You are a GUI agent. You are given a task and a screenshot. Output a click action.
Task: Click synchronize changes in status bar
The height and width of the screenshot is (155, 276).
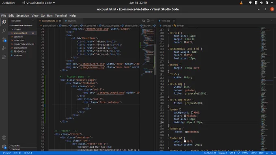point(17,153)
